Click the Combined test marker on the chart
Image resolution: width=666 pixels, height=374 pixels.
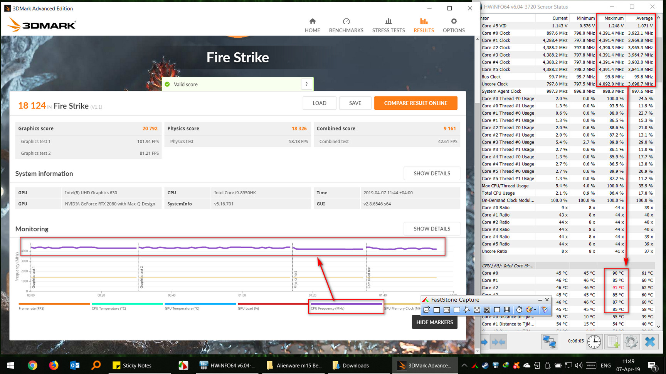click(369, 277)
